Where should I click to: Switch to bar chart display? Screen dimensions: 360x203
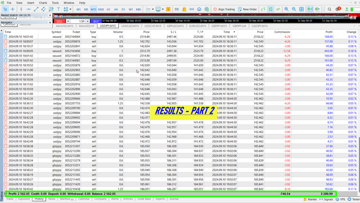(263, 9)
